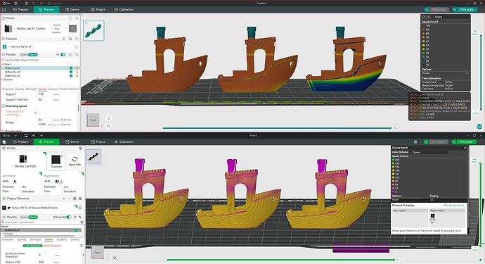Click the search field in the top Process panel

coord(40,60)
